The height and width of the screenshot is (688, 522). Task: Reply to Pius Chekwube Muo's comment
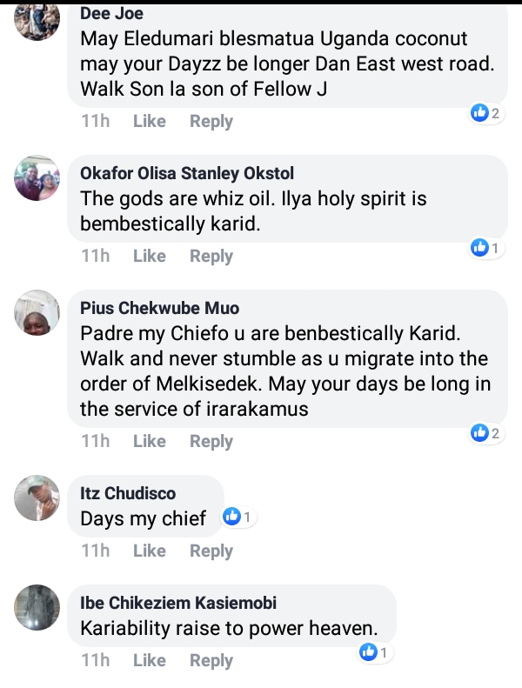tap(211, 441)
